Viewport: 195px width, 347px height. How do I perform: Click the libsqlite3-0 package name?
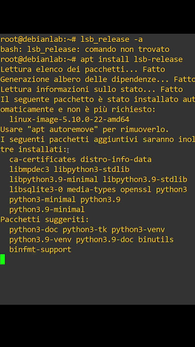36,190
